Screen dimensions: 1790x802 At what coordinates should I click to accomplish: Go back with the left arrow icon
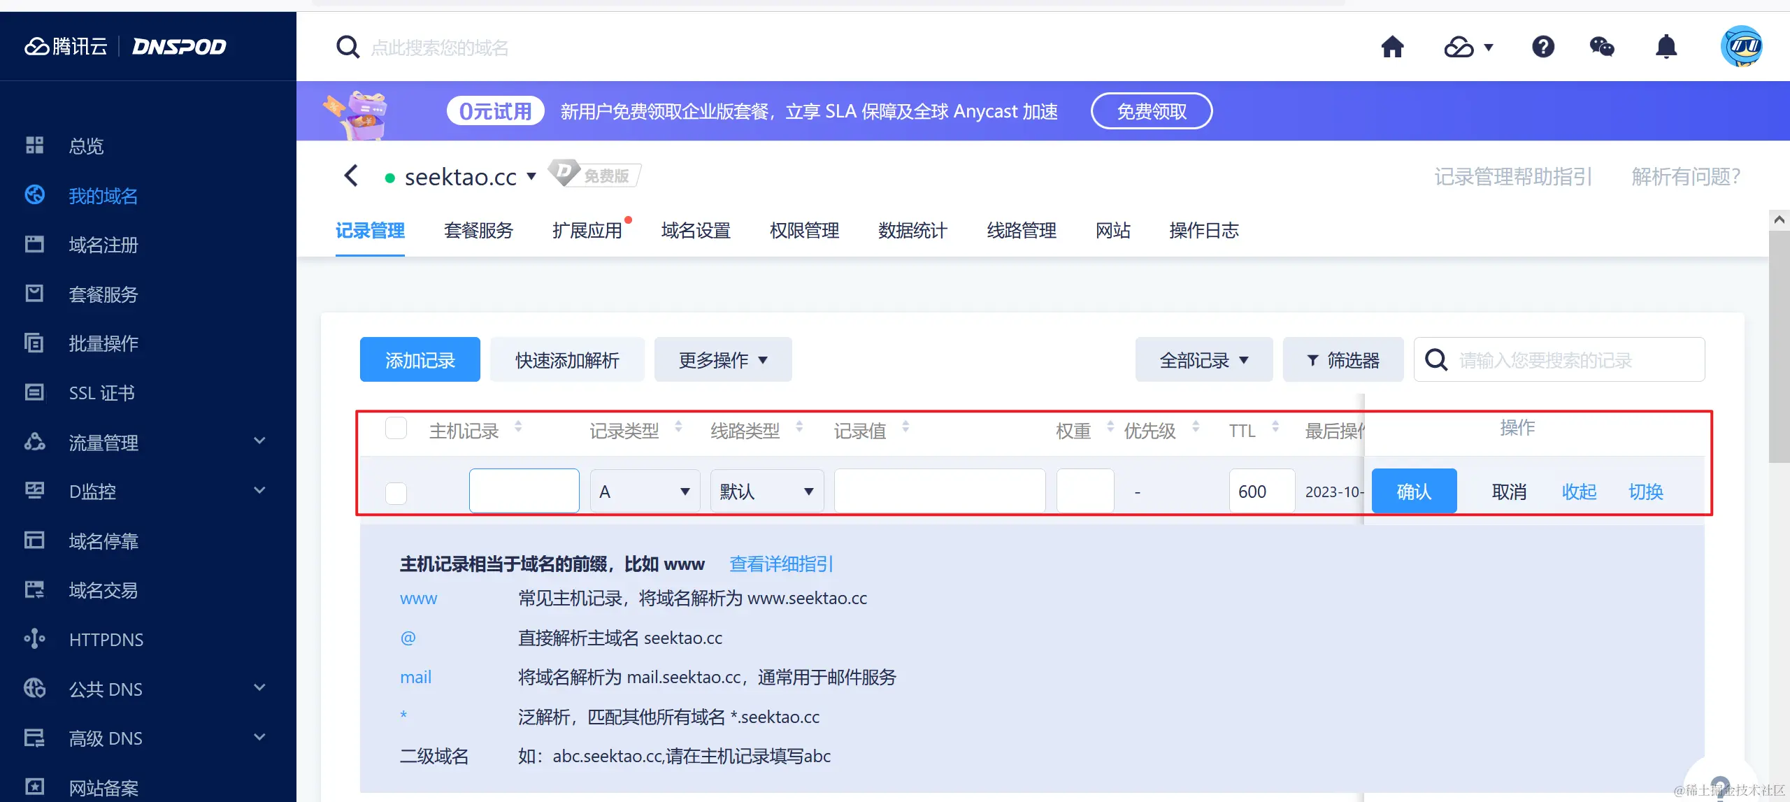coord(352,176)
